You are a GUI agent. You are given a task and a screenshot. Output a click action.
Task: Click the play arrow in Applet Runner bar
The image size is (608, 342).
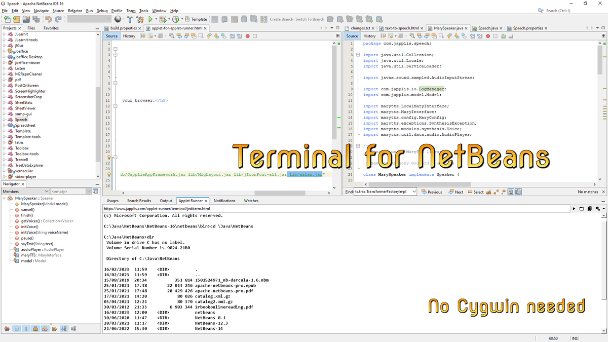(574, 209)
